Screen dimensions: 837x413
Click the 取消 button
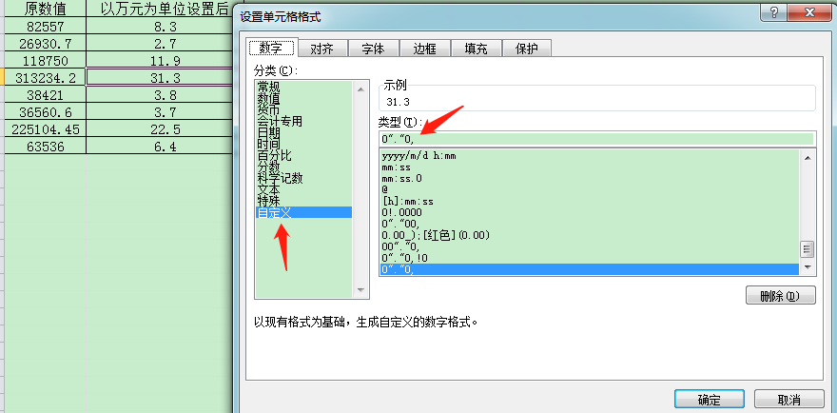point(788,399)
